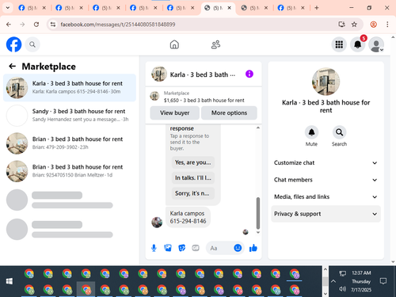The height and width of the screenshot is (297, 396).
Task: Open the Facebook menu grid icon
Action: point(339,44)
